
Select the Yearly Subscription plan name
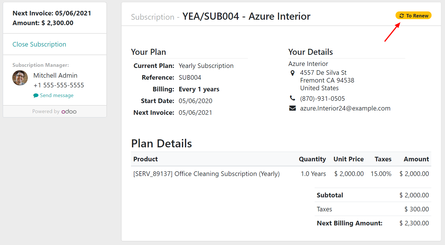(206, 66)
